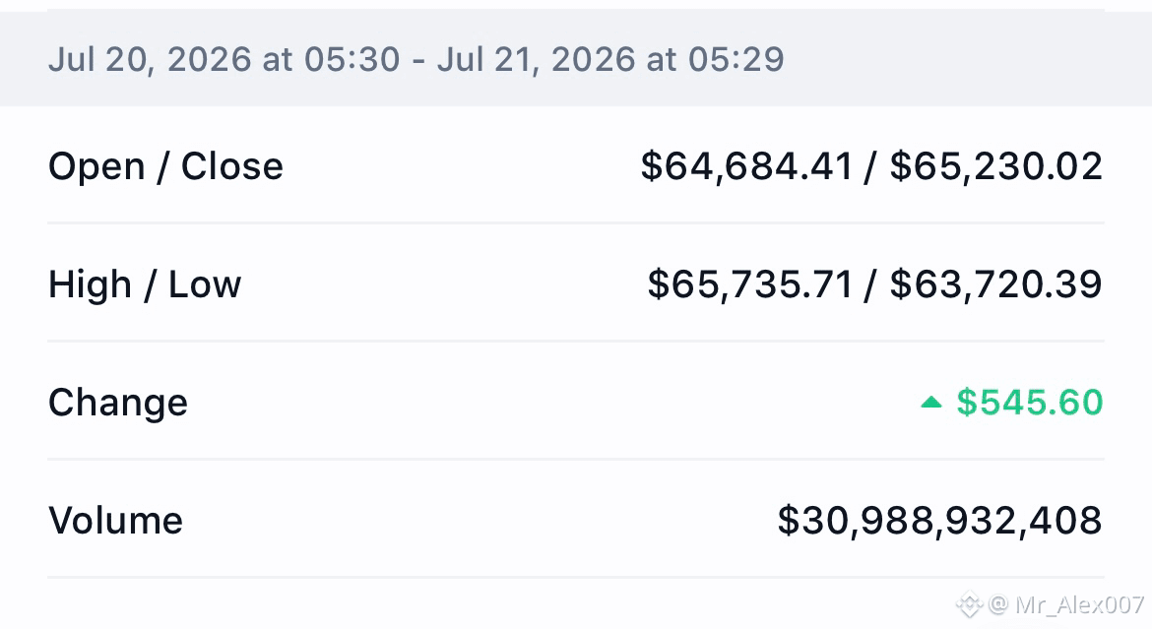1152x629 pixels.
Task: Click the Volume row label
Action: click(x=115, y=521)
